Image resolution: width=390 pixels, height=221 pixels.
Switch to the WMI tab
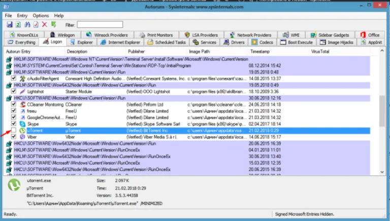[x=291, y=35]
